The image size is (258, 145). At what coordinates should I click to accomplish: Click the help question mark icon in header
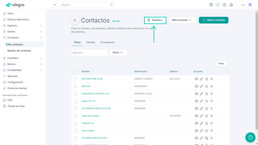tap(211, 5)
